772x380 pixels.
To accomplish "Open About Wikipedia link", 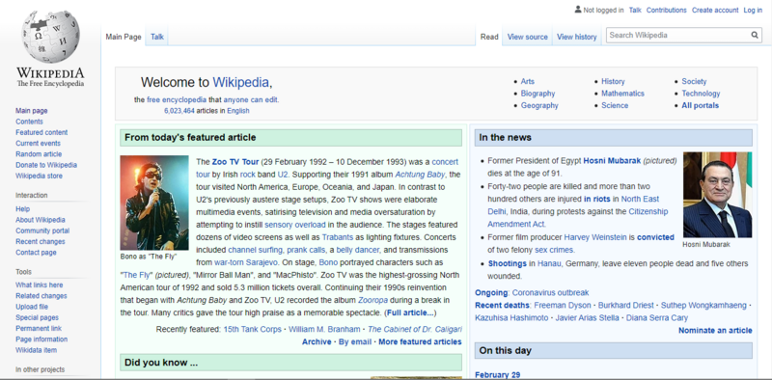I will pos(40,220).
